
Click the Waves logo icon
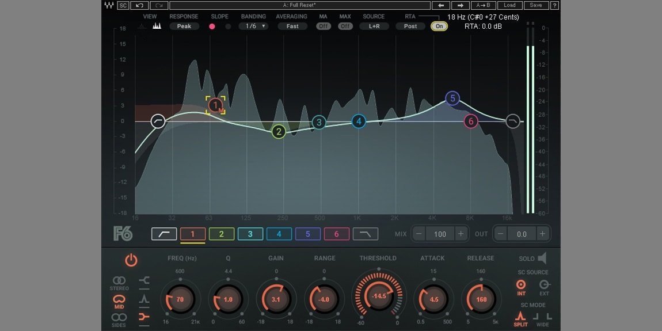[109, 6]
